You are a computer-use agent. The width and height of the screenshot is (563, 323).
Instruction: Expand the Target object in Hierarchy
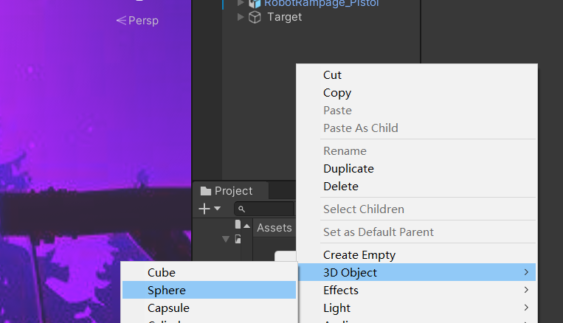(241, 17)
